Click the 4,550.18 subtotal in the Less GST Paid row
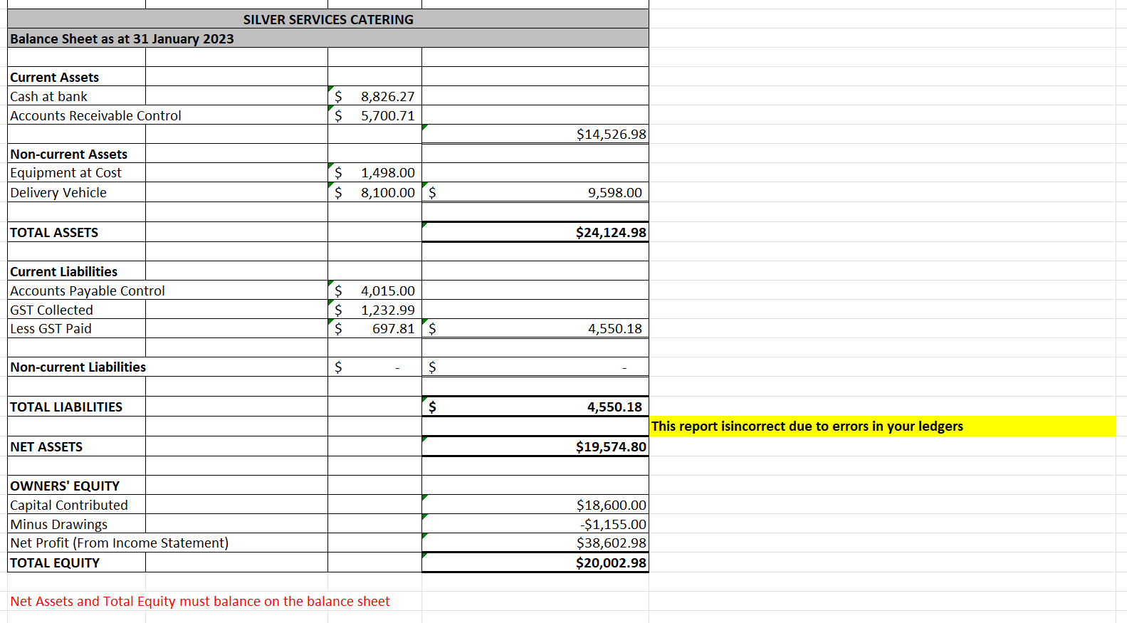The height and width of the screenshot is (623, 1127). tap(614, 328)
